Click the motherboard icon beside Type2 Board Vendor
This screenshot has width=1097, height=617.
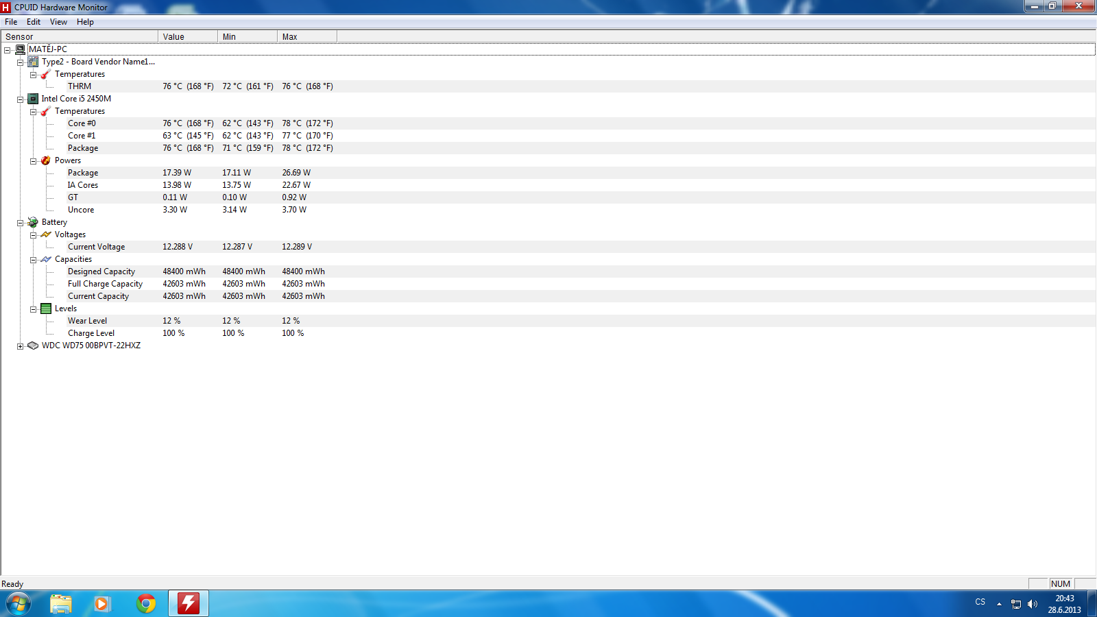(x=33, y=62)
